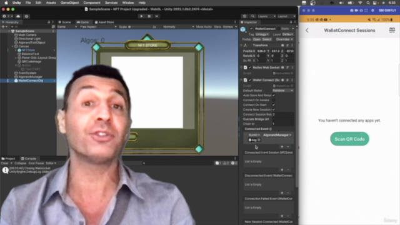Image resolution: width=400 pixels, height=225 pixels.
Task: Click the Hierarchy lock icon
Action: (49, 22)
